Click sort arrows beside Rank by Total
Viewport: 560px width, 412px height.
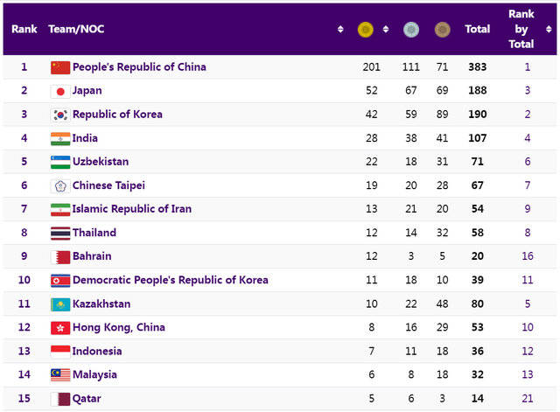549,30
